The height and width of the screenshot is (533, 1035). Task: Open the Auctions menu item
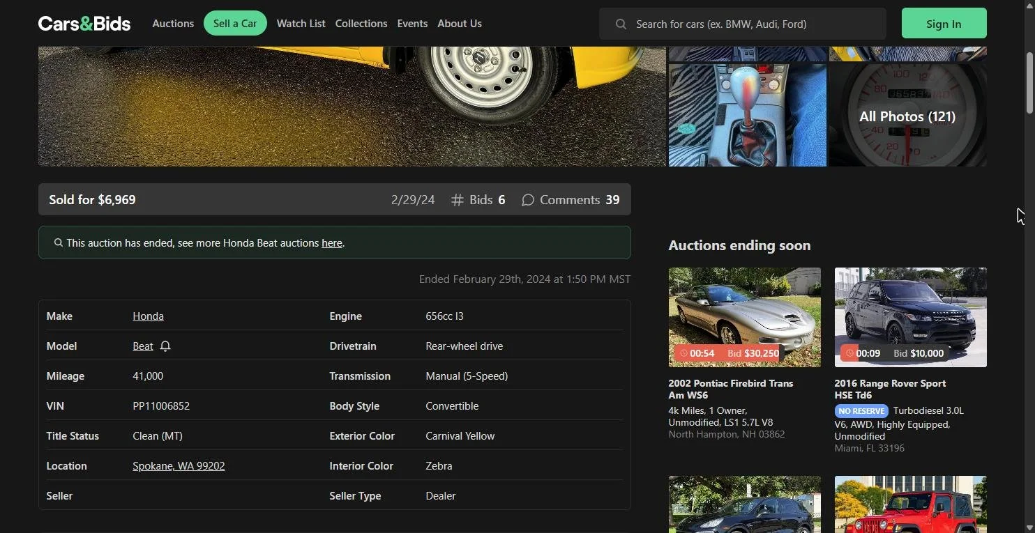tap(173, 24)
